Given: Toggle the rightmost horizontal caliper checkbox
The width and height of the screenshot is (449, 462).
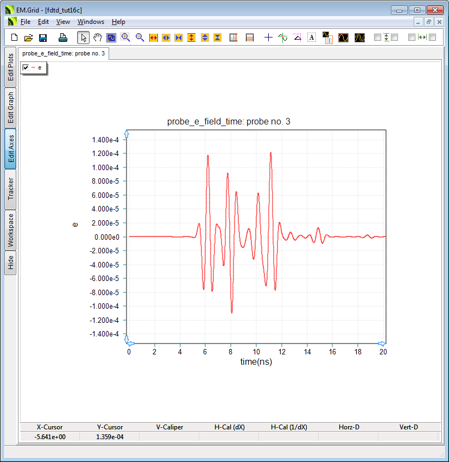Looking at the screenshot, I should pos(433,38).
